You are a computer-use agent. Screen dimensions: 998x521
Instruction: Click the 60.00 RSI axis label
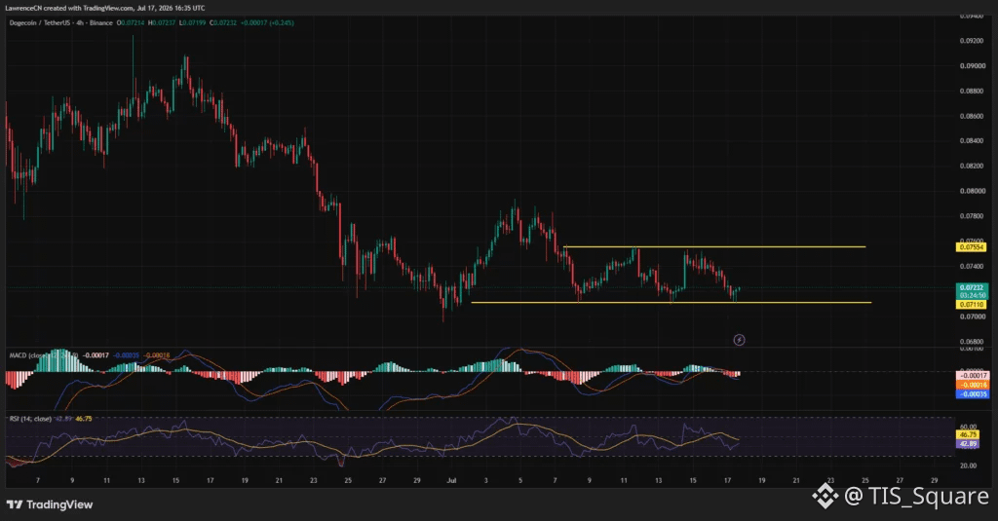click(x=968, y=427)
